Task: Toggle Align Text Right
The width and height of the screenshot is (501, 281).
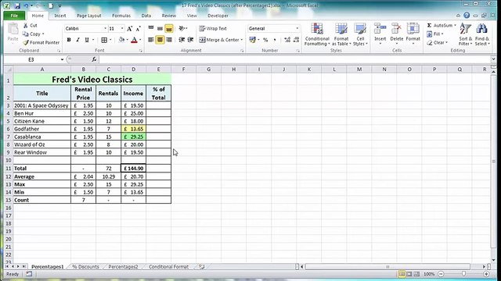Action: 169,40
